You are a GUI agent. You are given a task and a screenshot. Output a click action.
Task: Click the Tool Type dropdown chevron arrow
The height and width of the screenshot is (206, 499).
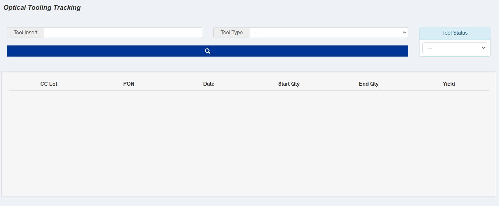[x=405, y=33]
